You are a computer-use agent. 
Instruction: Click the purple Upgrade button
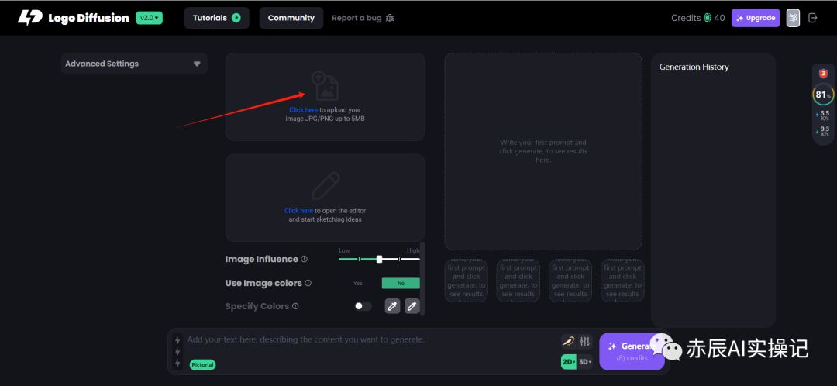coord(756,18)
